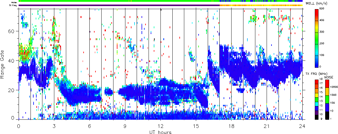Click the red top of the spectral width colorbar
Screen dimensions: 338x134
tap(317, 11)
